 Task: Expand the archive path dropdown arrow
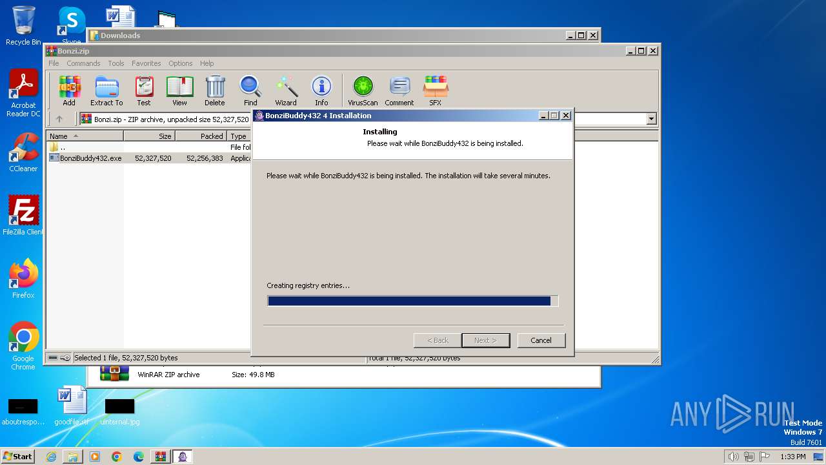(651, 119)
